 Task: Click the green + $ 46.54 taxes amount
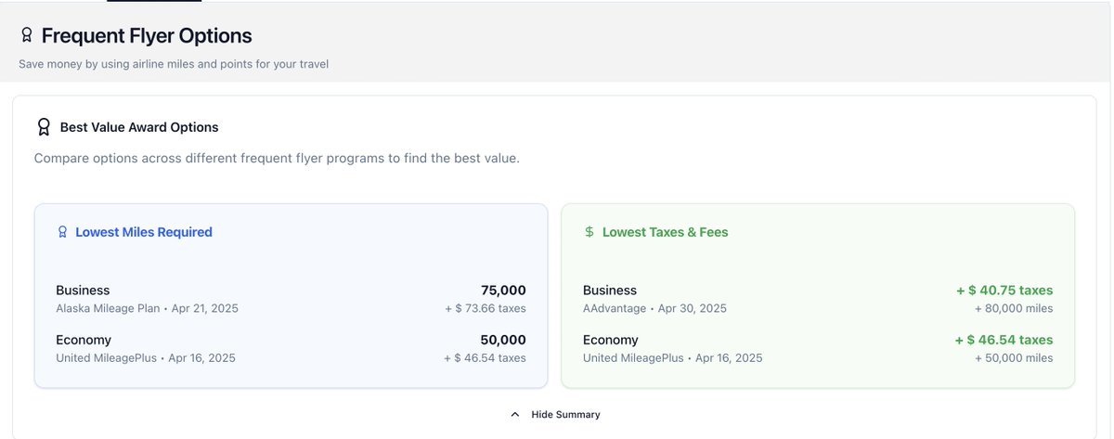click(x=1004, y=340)
